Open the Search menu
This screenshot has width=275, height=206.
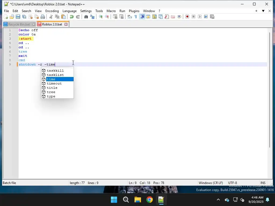pos(26,11)
